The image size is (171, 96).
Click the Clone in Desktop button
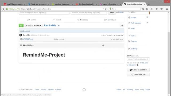138,70
